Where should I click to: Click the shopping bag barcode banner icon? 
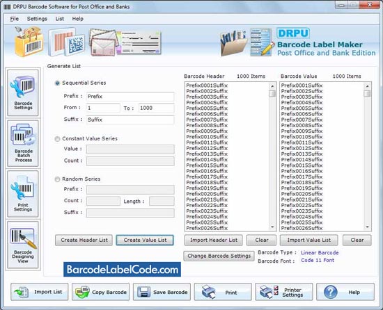coord(29,42)
